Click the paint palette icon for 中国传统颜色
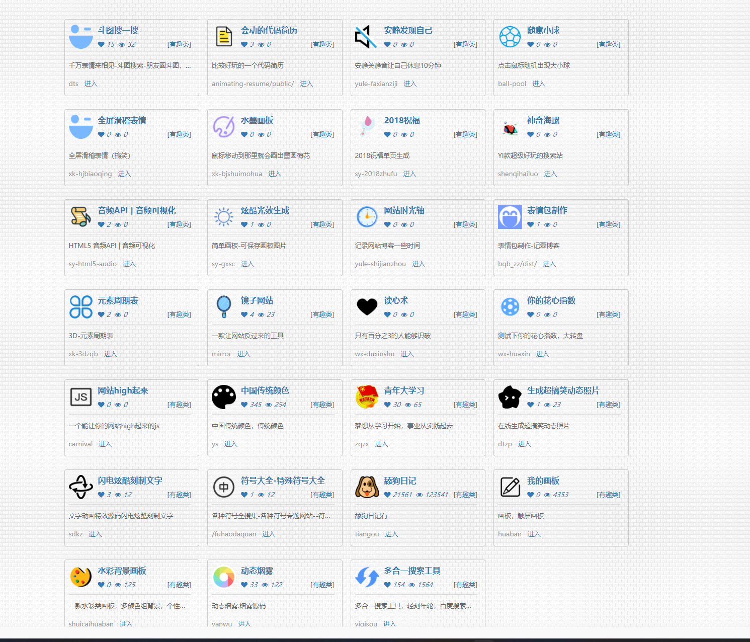The image size is (750, 642). coord(224,397)
